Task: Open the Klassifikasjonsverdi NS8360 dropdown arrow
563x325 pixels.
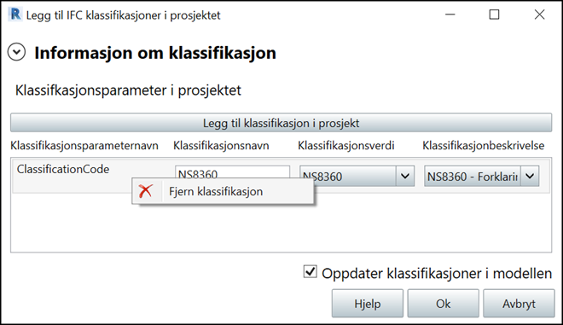Action: [405, 176]
